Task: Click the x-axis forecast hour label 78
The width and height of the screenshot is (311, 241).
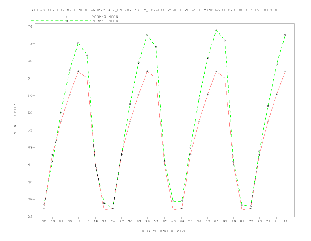Action: [268, 221]
